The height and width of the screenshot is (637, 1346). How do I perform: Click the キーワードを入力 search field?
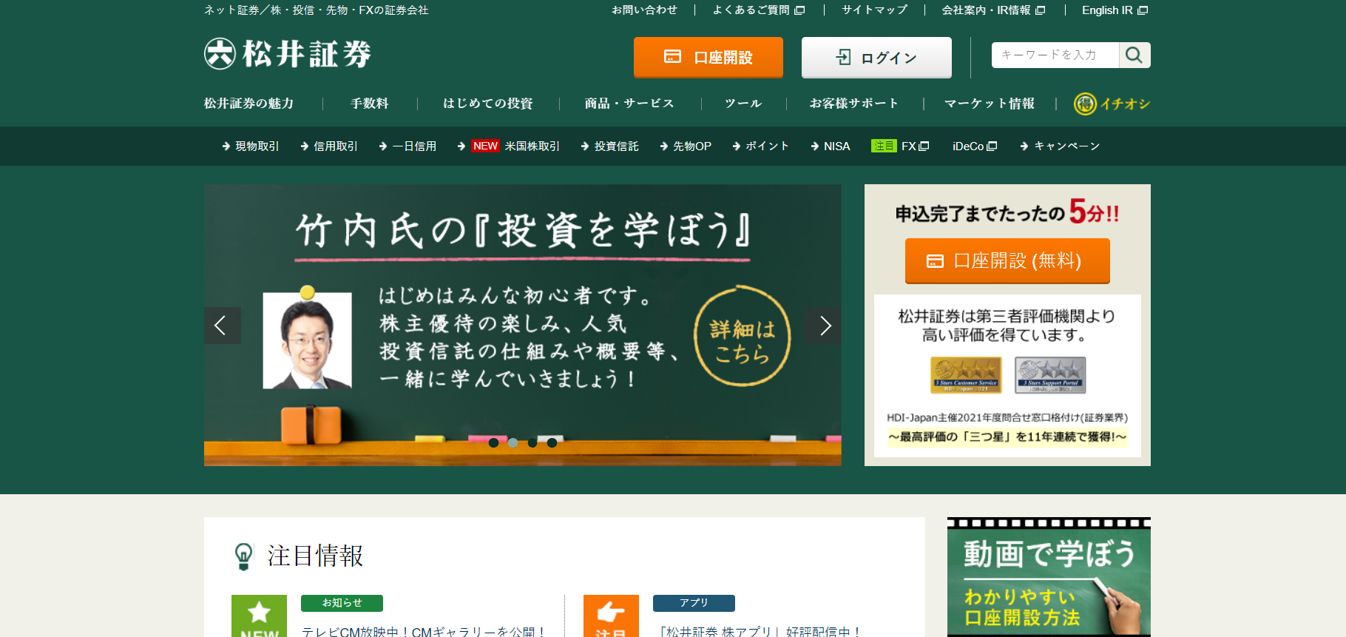1055,55
